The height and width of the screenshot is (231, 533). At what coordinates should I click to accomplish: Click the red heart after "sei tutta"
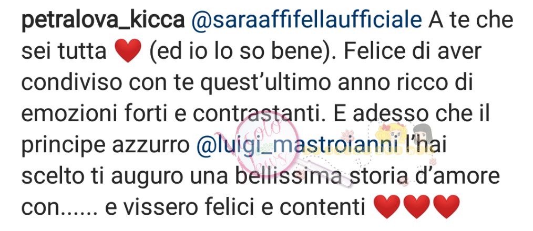[x=128, y=51]
